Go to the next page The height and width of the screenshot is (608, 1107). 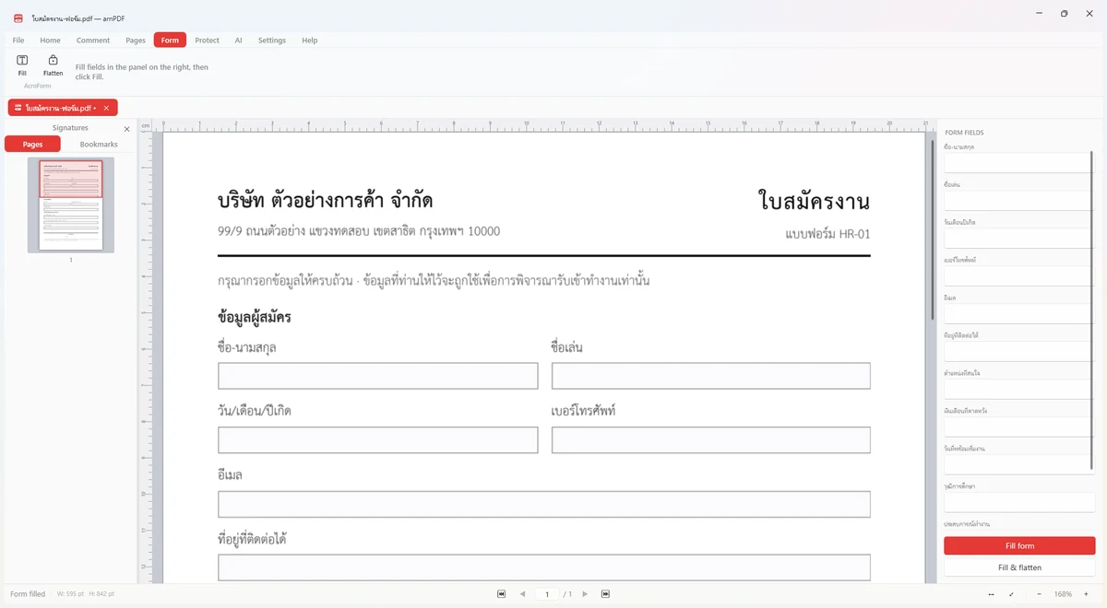pos(585,594)
